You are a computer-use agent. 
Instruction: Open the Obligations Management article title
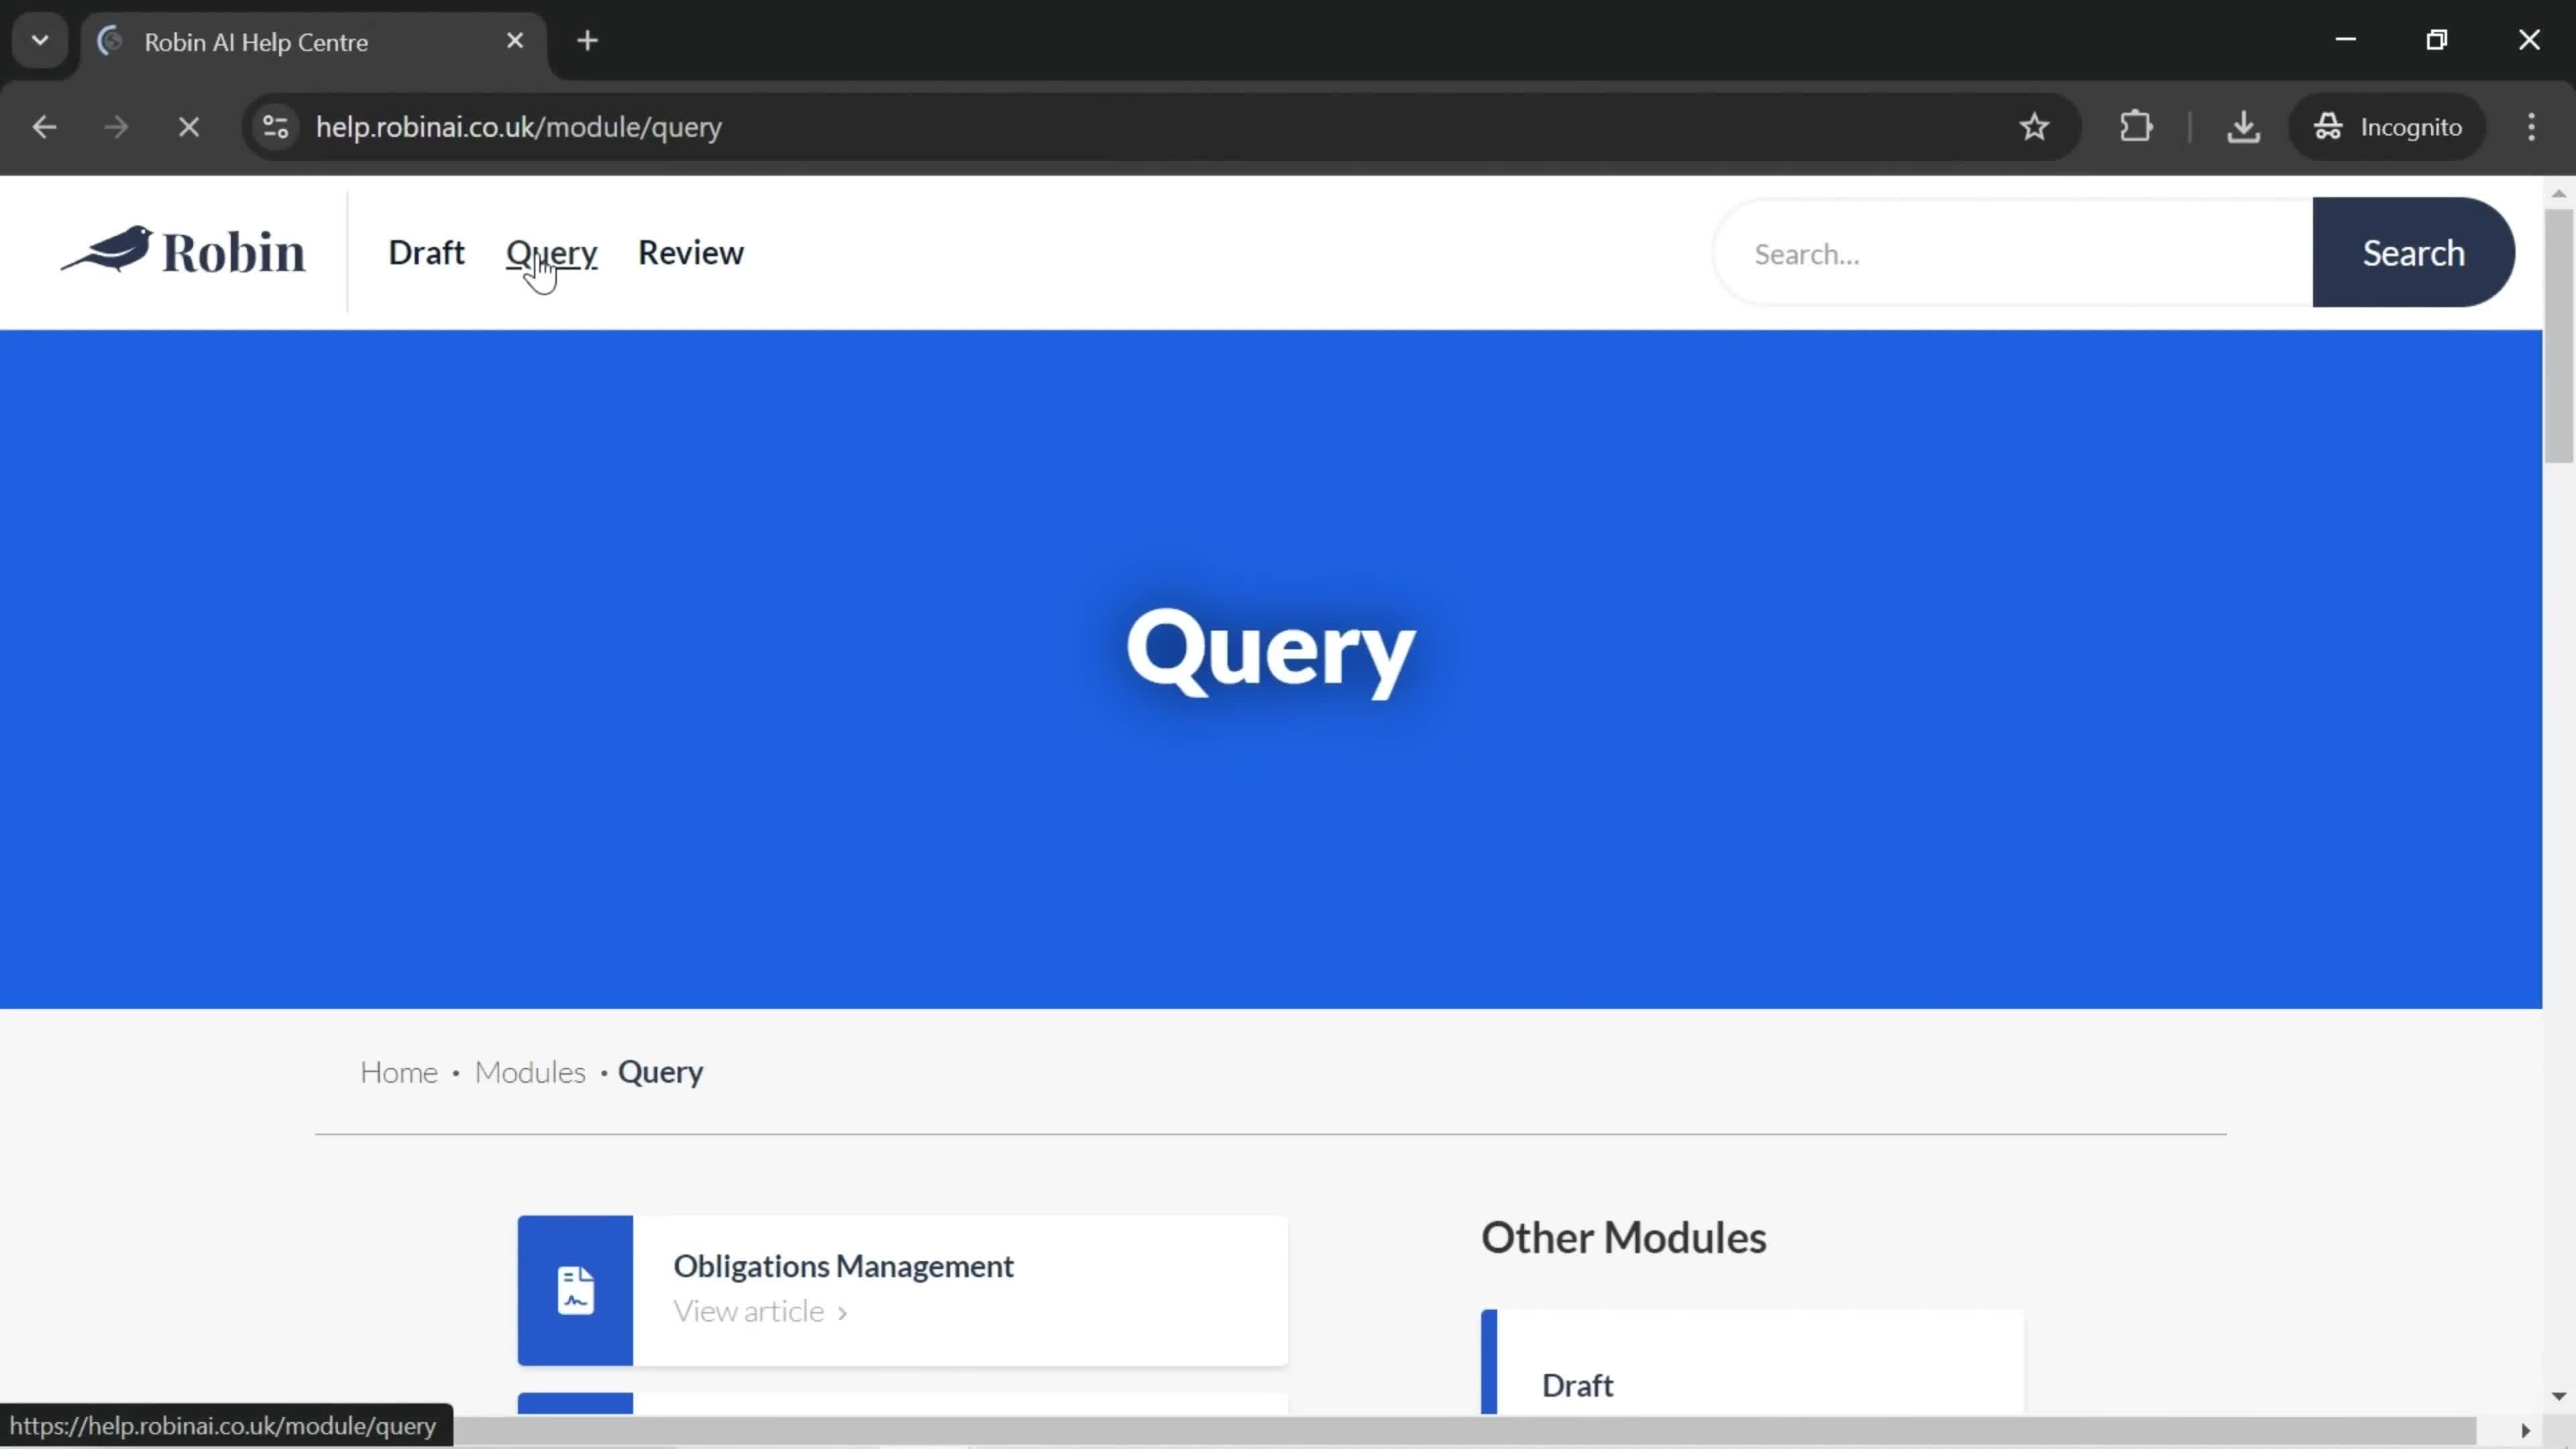843,1266
